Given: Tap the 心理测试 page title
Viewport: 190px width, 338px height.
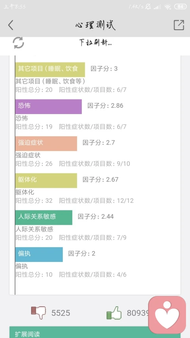Looking at the screenshot, I should (x=95, y=25).
